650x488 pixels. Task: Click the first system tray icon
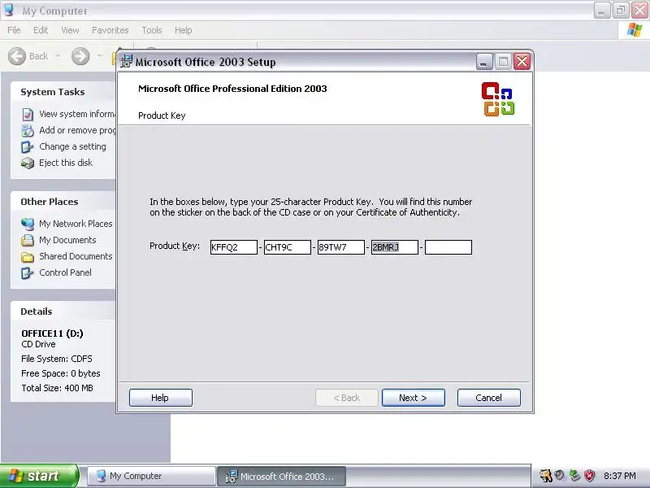546,476
